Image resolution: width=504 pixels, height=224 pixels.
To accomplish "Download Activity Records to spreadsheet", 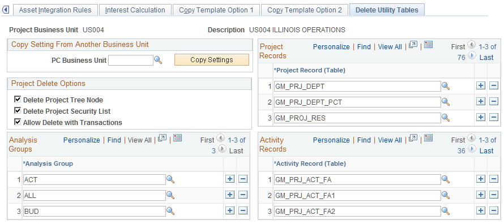I will coord(428,139).
